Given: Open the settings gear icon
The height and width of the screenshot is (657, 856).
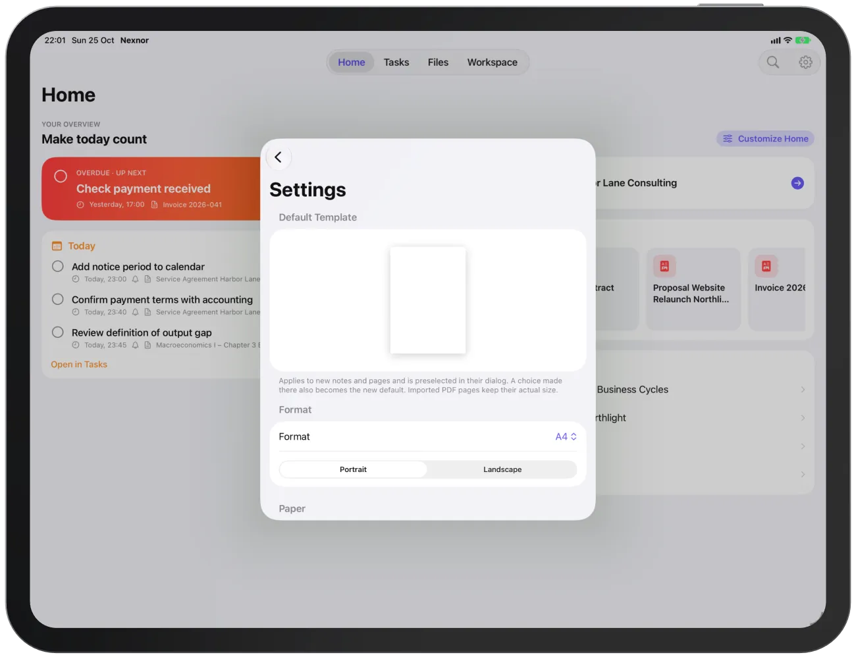Looking at the screenshot, I should tap(805, 62).
